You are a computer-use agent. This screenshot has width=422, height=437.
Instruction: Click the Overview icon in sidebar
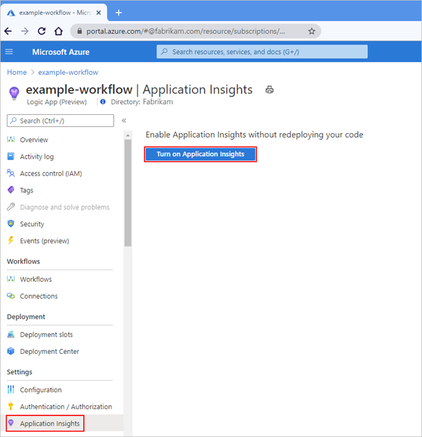click(11, 139)
